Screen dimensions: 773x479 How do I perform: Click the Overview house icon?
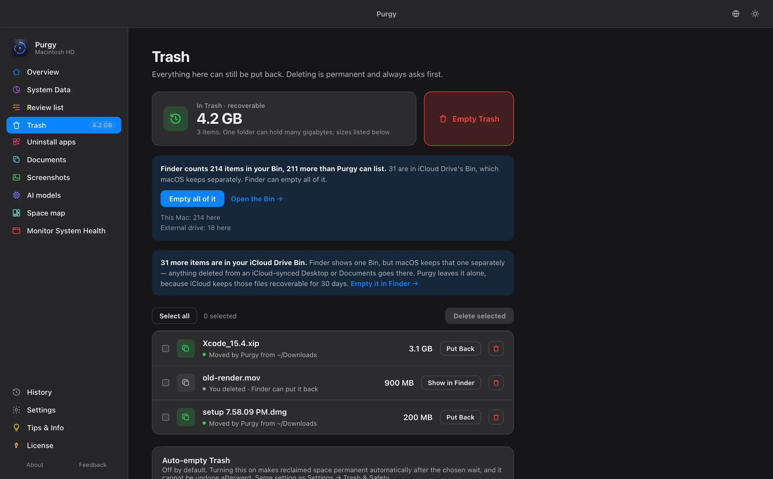[16, 72]
